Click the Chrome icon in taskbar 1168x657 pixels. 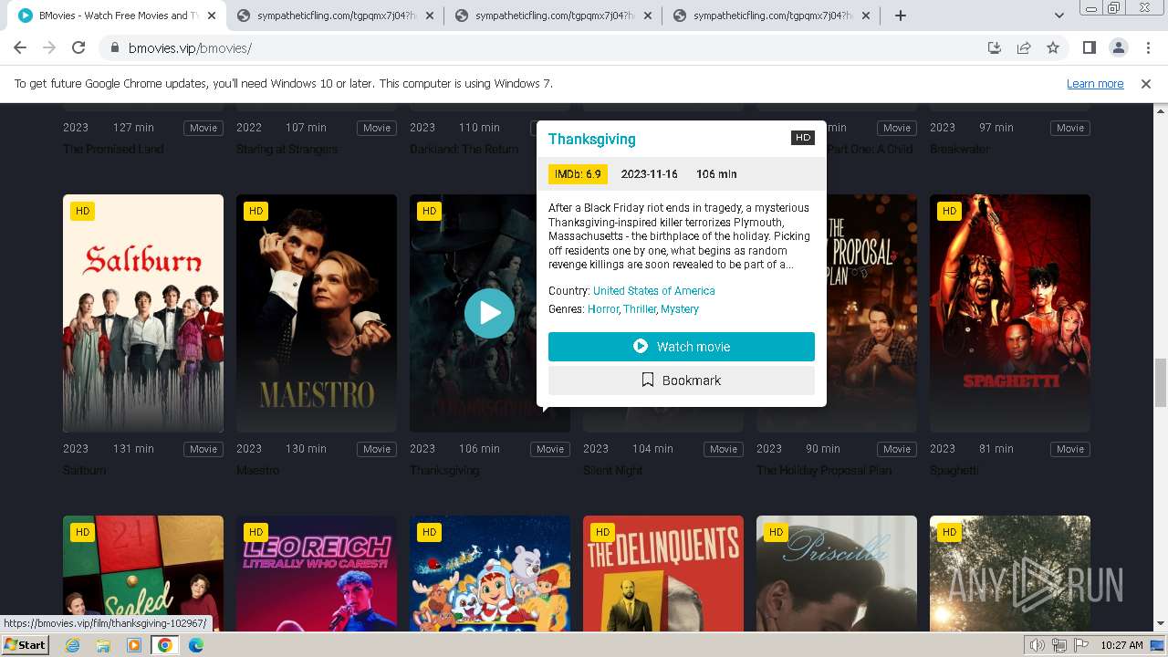(x=165, y=645)
